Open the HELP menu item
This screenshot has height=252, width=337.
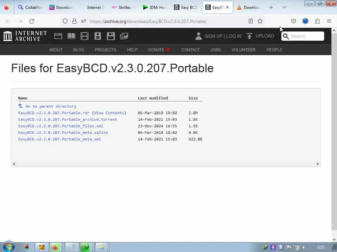pos(132,50)
